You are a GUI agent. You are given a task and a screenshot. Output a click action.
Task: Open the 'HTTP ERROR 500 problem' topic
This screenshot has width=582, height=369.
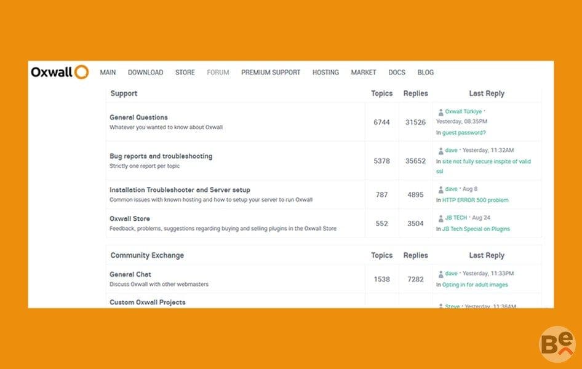pyautogui.click(x=475, y=200)
